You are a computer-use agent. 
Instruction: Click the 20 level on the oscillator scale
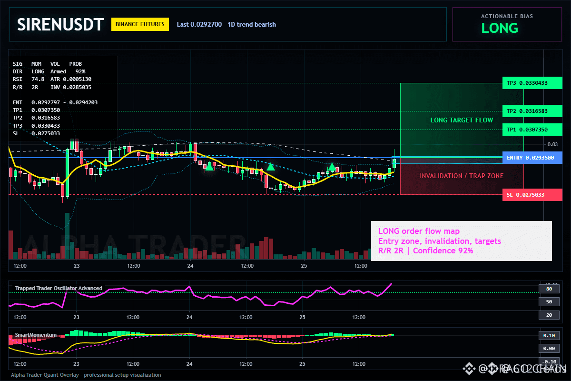click(549, 315)
